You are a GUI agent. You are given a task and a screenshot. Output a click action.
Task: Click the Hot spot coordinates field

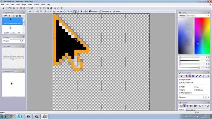point(17,41)
